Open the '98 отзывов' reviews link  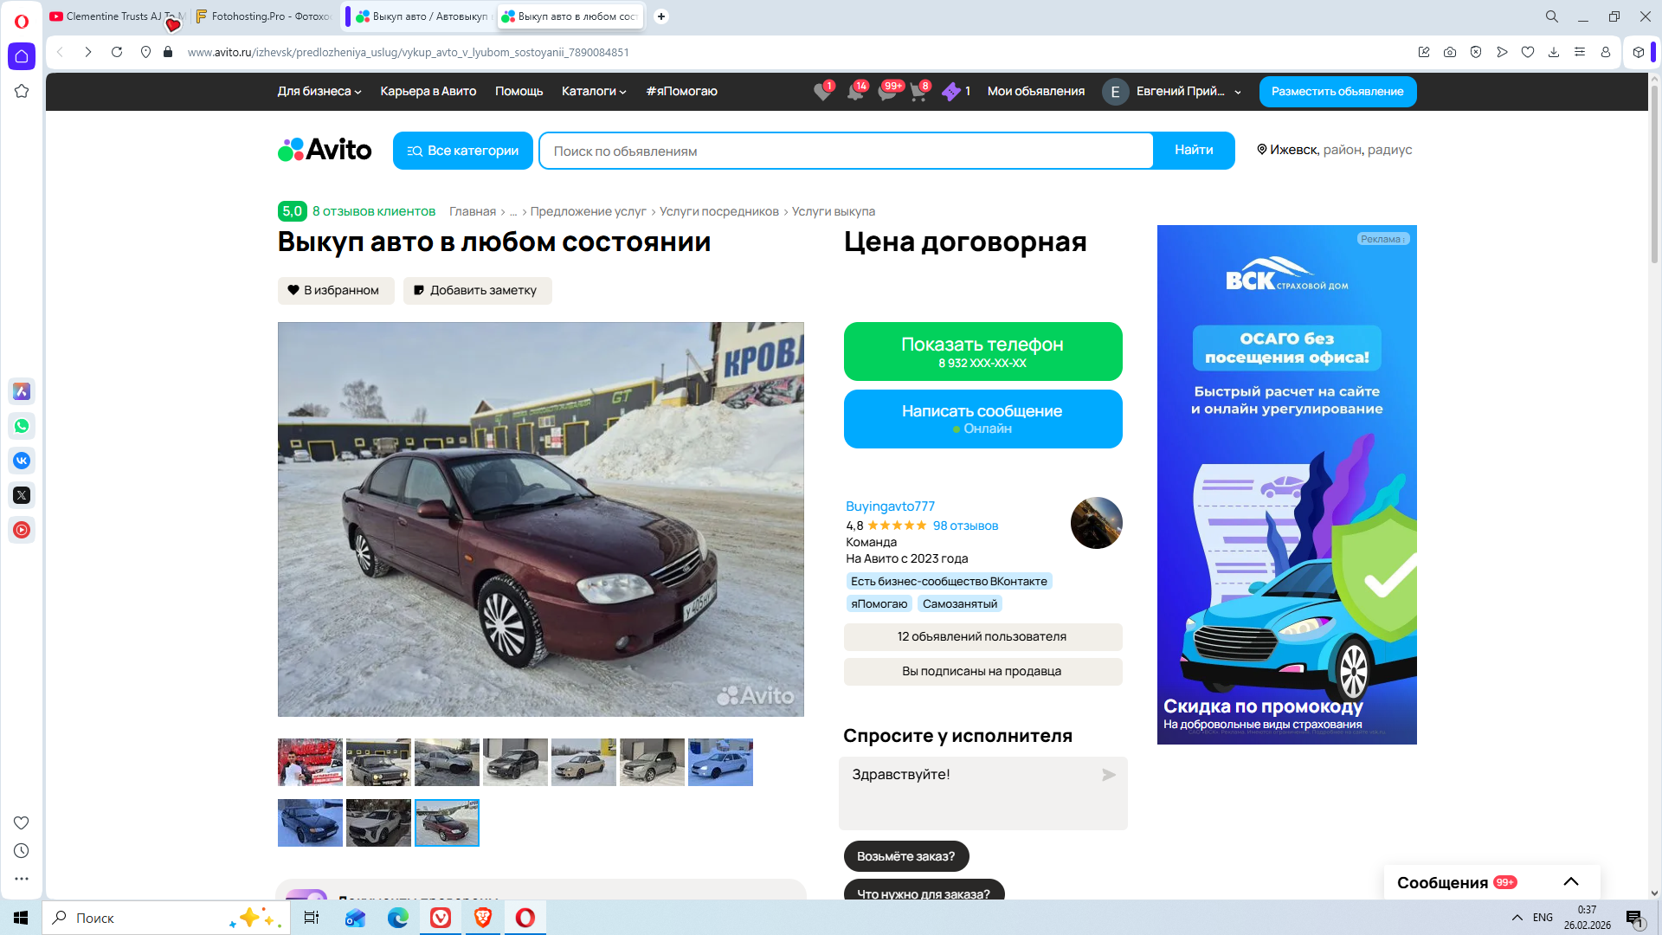tap(964, 526)
